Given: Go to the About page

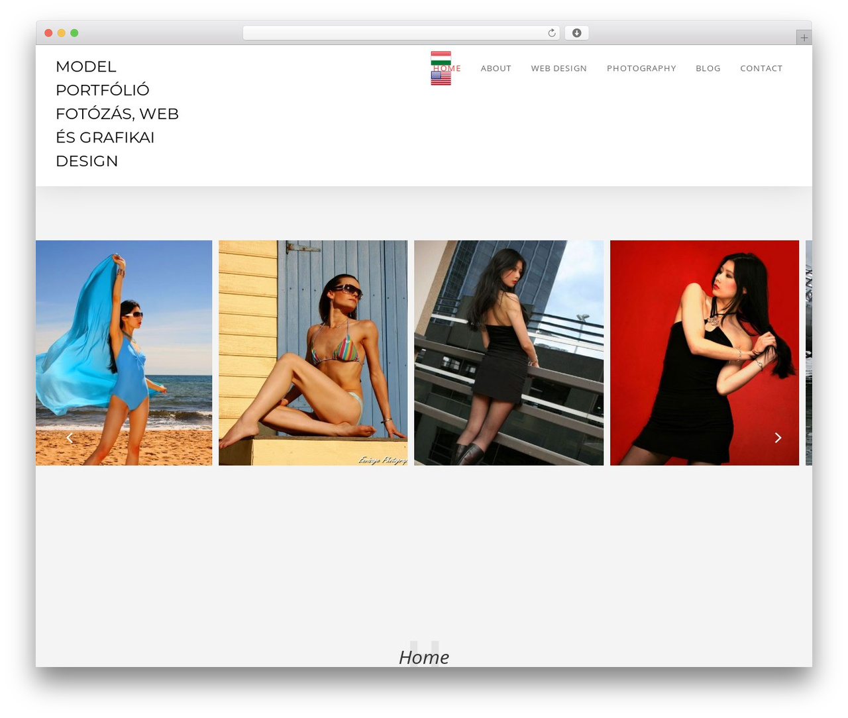Looking at the screenshot, I should (x=496, y=68).
